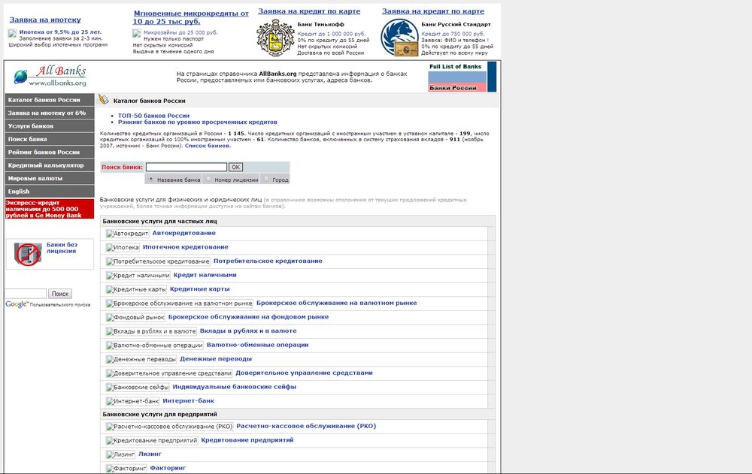Image resolution: width=752 pixels, height=474 pixels.
Task: Click the banks-without-license crossed-out icon
Action: click(x=28, y=254)
